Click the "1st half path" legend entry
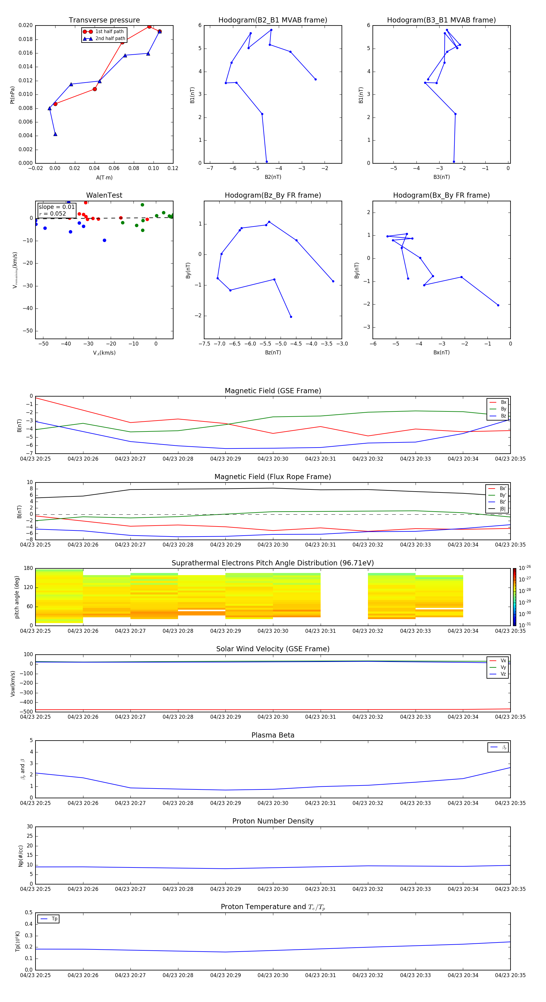This screenshot has width=546, height=1002. point(103,32)
